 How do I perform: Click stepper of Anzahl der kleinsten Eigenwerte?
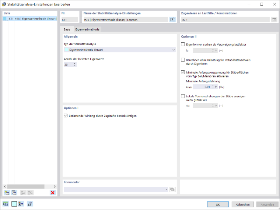[75, 64]
